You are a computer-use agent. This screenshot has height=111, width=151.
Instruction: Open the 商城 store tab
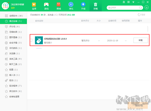pos(59,6)
